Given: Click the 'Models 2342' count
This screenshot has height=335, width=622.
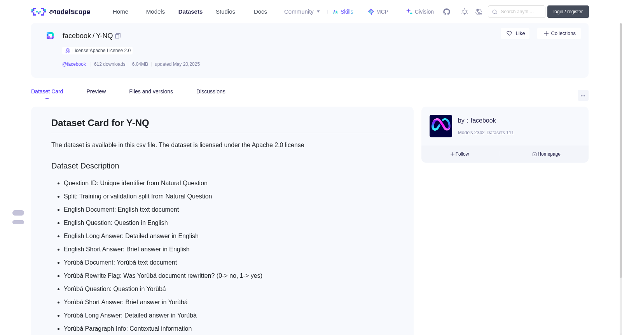Looking at the screenshot, I should point(471,133).
